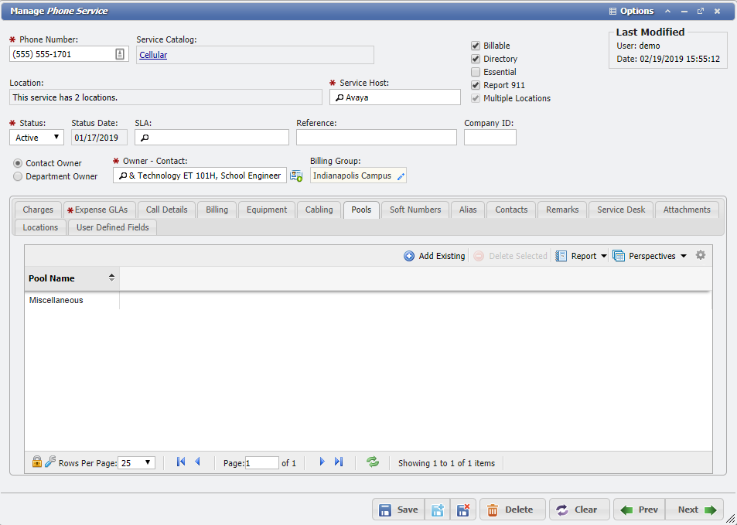This screenshot has width=737, height=525.
Task: Select the Department Owner radio button
Action: pos(17,176)
